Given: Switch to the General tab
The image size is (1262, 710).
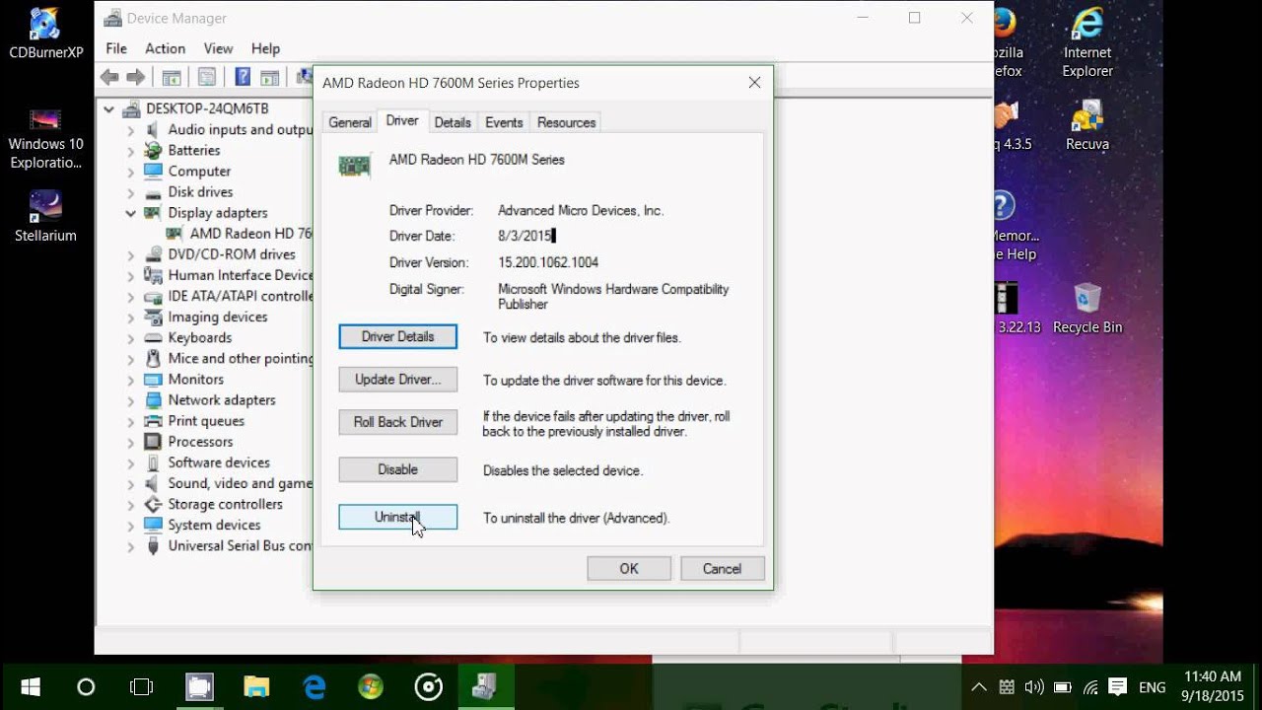Looking at the screenshot, I should (350, 122).
